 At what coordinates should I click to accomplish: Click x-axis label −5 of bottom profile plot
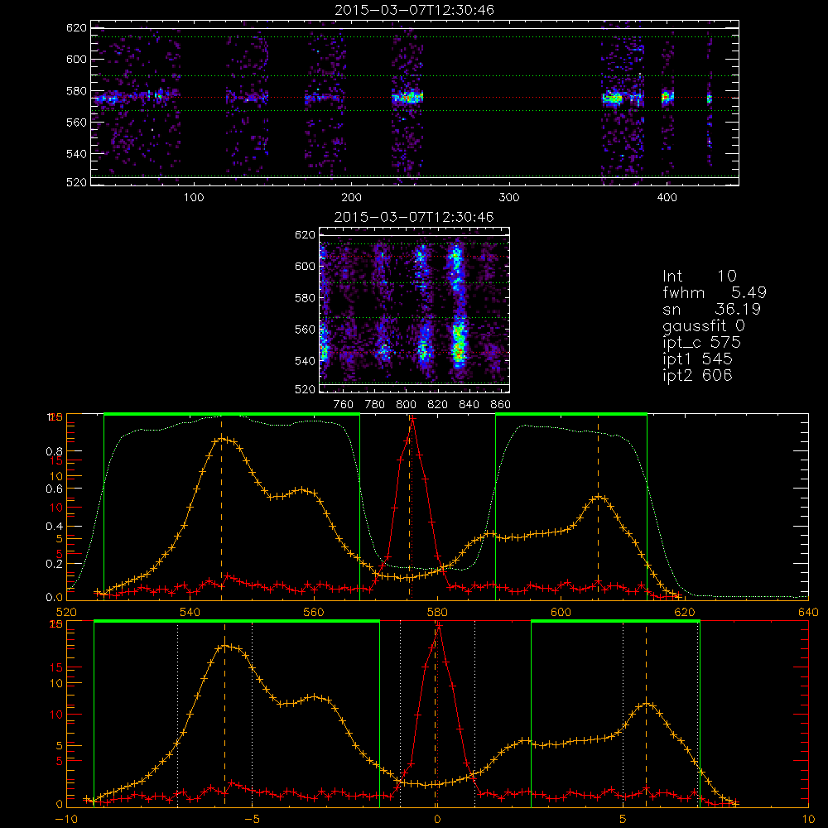[x=252, y=820]
